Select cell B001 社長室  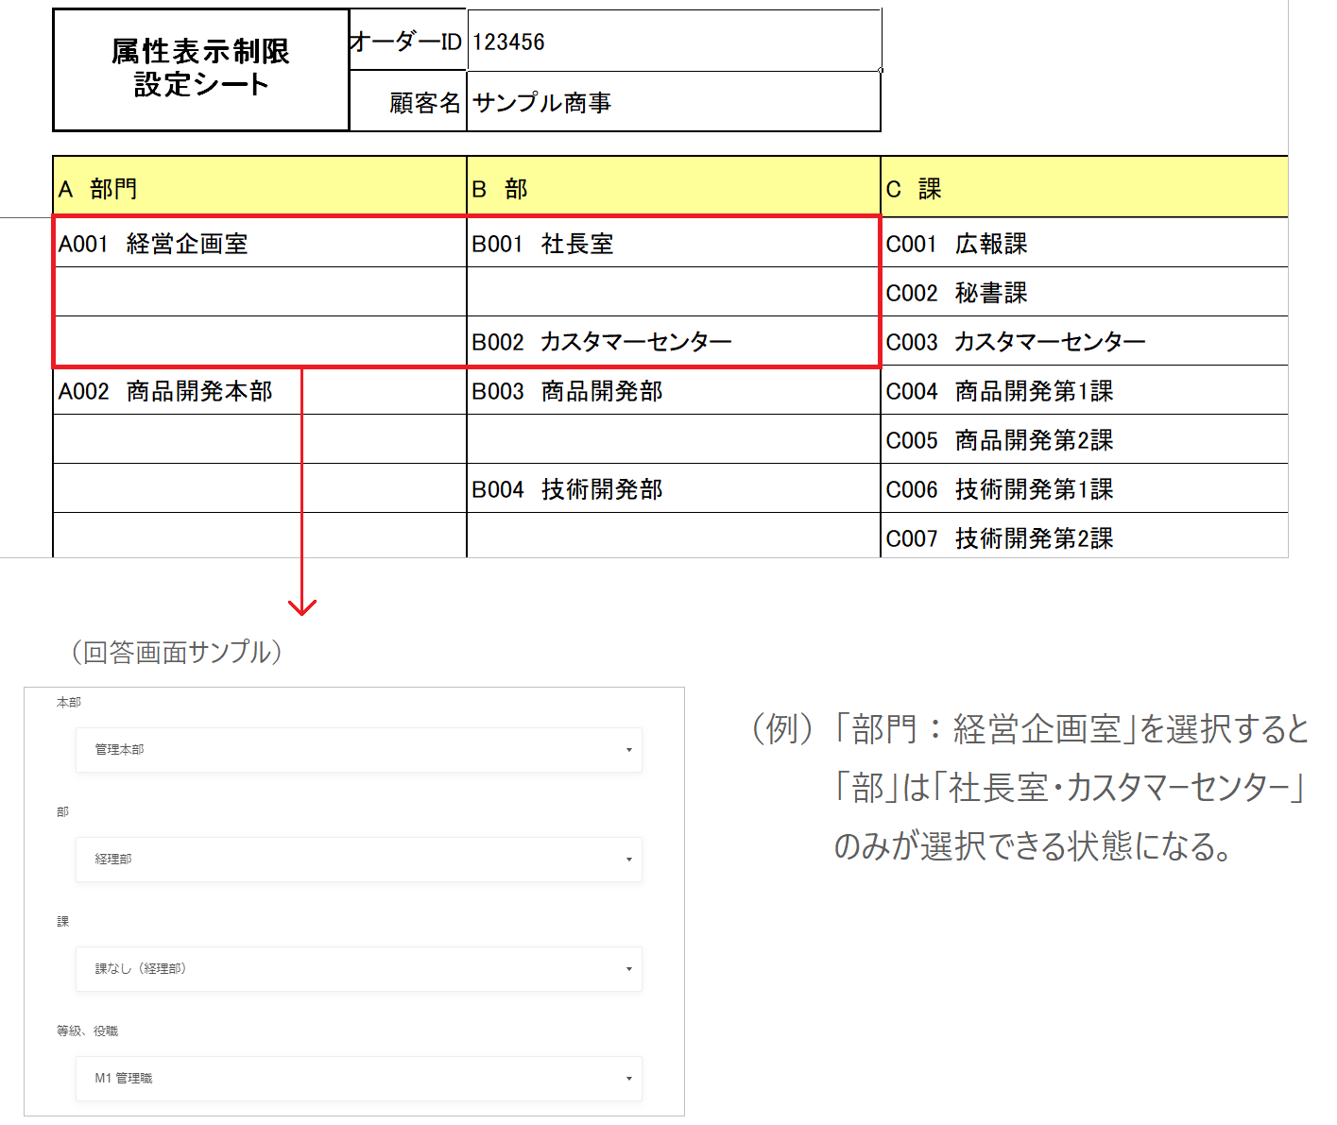coord(673,244)
